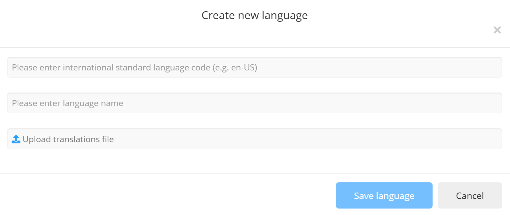Place cursor in international standard code field
This screenshot has width=510, height=215.
tap(254, 67)
